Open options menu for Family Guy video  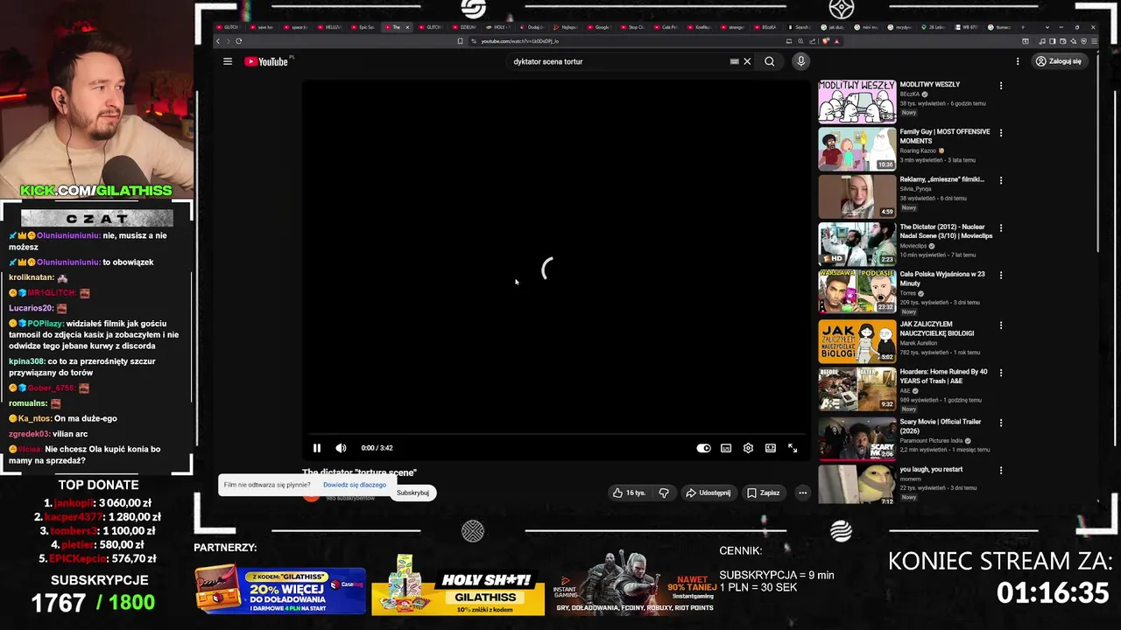point(1001,133)
